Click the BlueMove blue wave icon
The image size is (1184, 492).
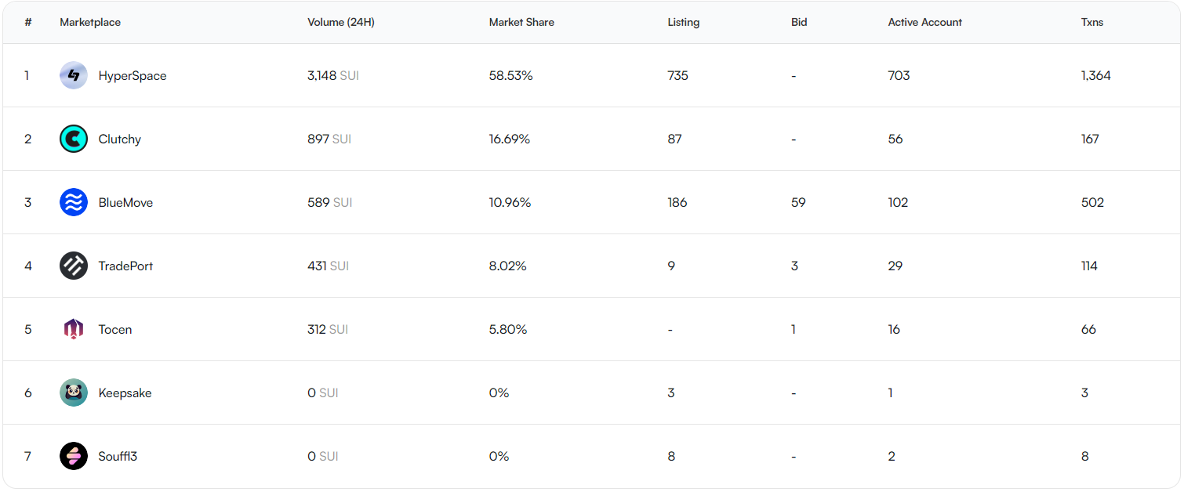74,202
